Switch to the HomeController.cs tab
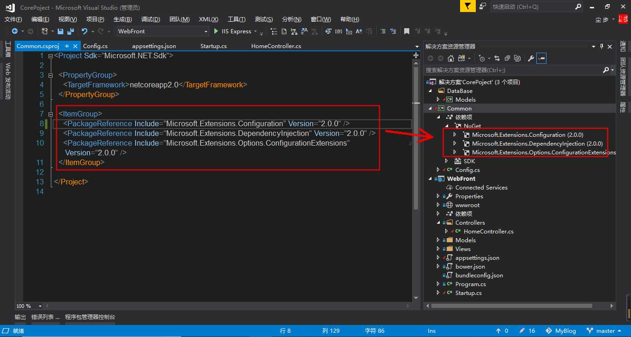This screenshot has width=631, height=337. click(276, 46)
